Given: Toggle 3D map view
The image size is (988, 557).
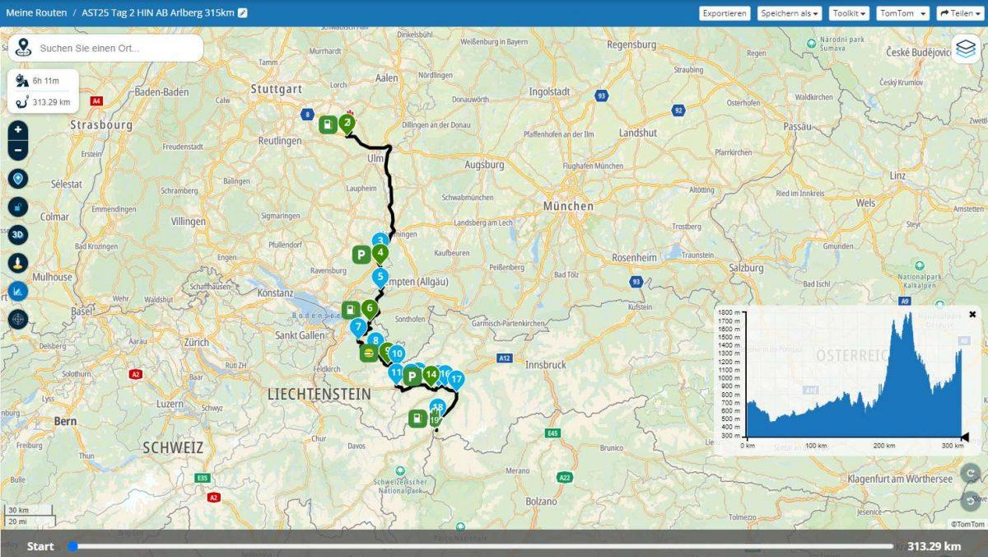Looking at the screenshot, I should point(18,235).
